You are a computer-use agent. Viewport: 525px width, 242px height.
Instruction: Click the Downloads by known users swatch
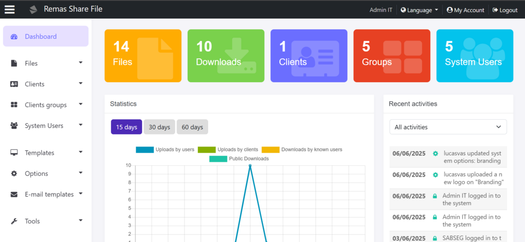pyautogui.click(x=270, y=149)
